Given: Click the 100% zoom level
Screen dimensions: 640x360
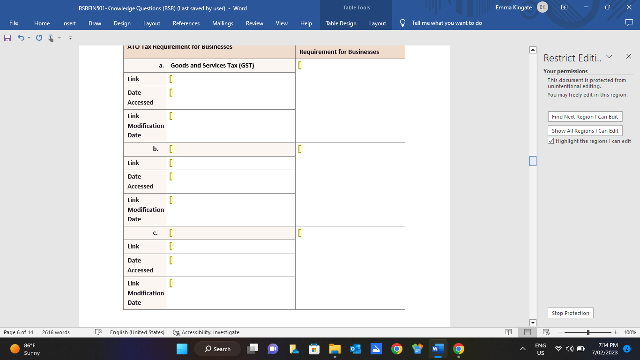Looking at the screenshot, I should click(x=630, y=332).
